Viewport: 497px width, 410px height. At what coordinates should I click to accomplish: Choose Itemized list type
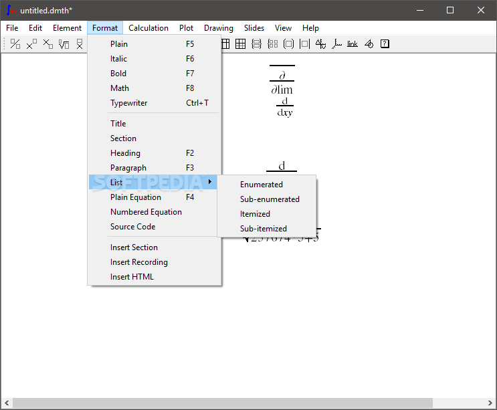(267, 214)
